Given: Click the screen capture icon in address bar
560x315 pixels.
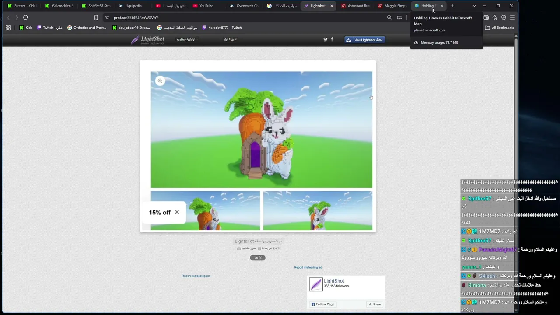Looking at the screenshot, I should (x=399, y=17).
